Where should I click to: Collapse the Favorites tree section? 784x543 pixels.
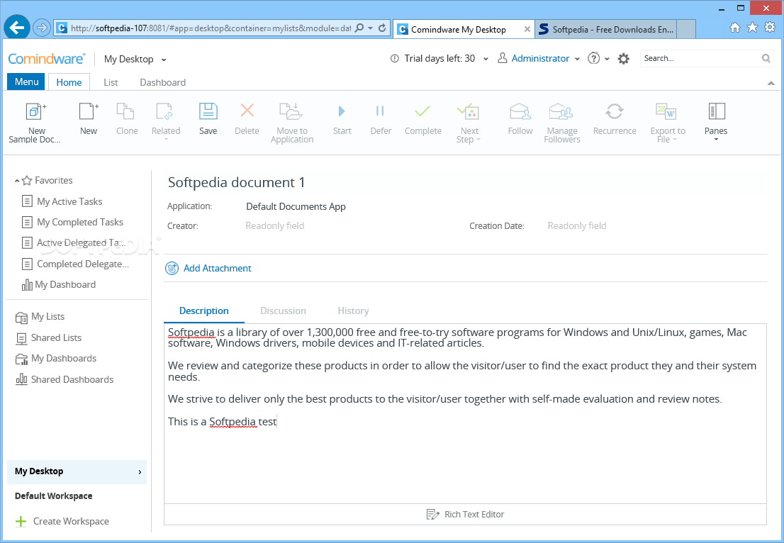pos(17,181)
